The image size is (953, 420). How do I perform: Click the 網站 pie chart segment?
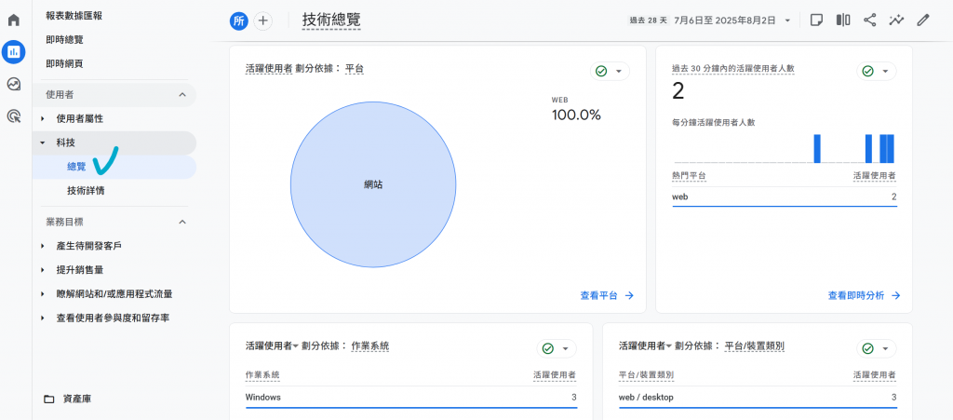point(373,185)
